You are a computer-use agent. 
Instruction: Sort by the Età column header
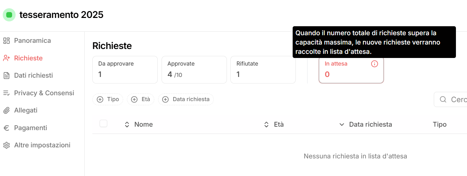(274, 125)
